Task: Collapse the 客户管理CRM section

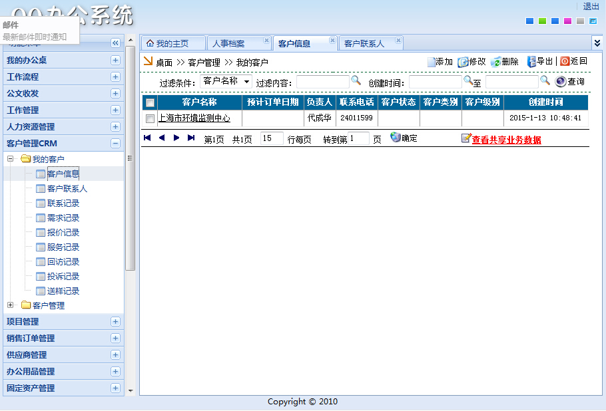Action: click(115, 143)
